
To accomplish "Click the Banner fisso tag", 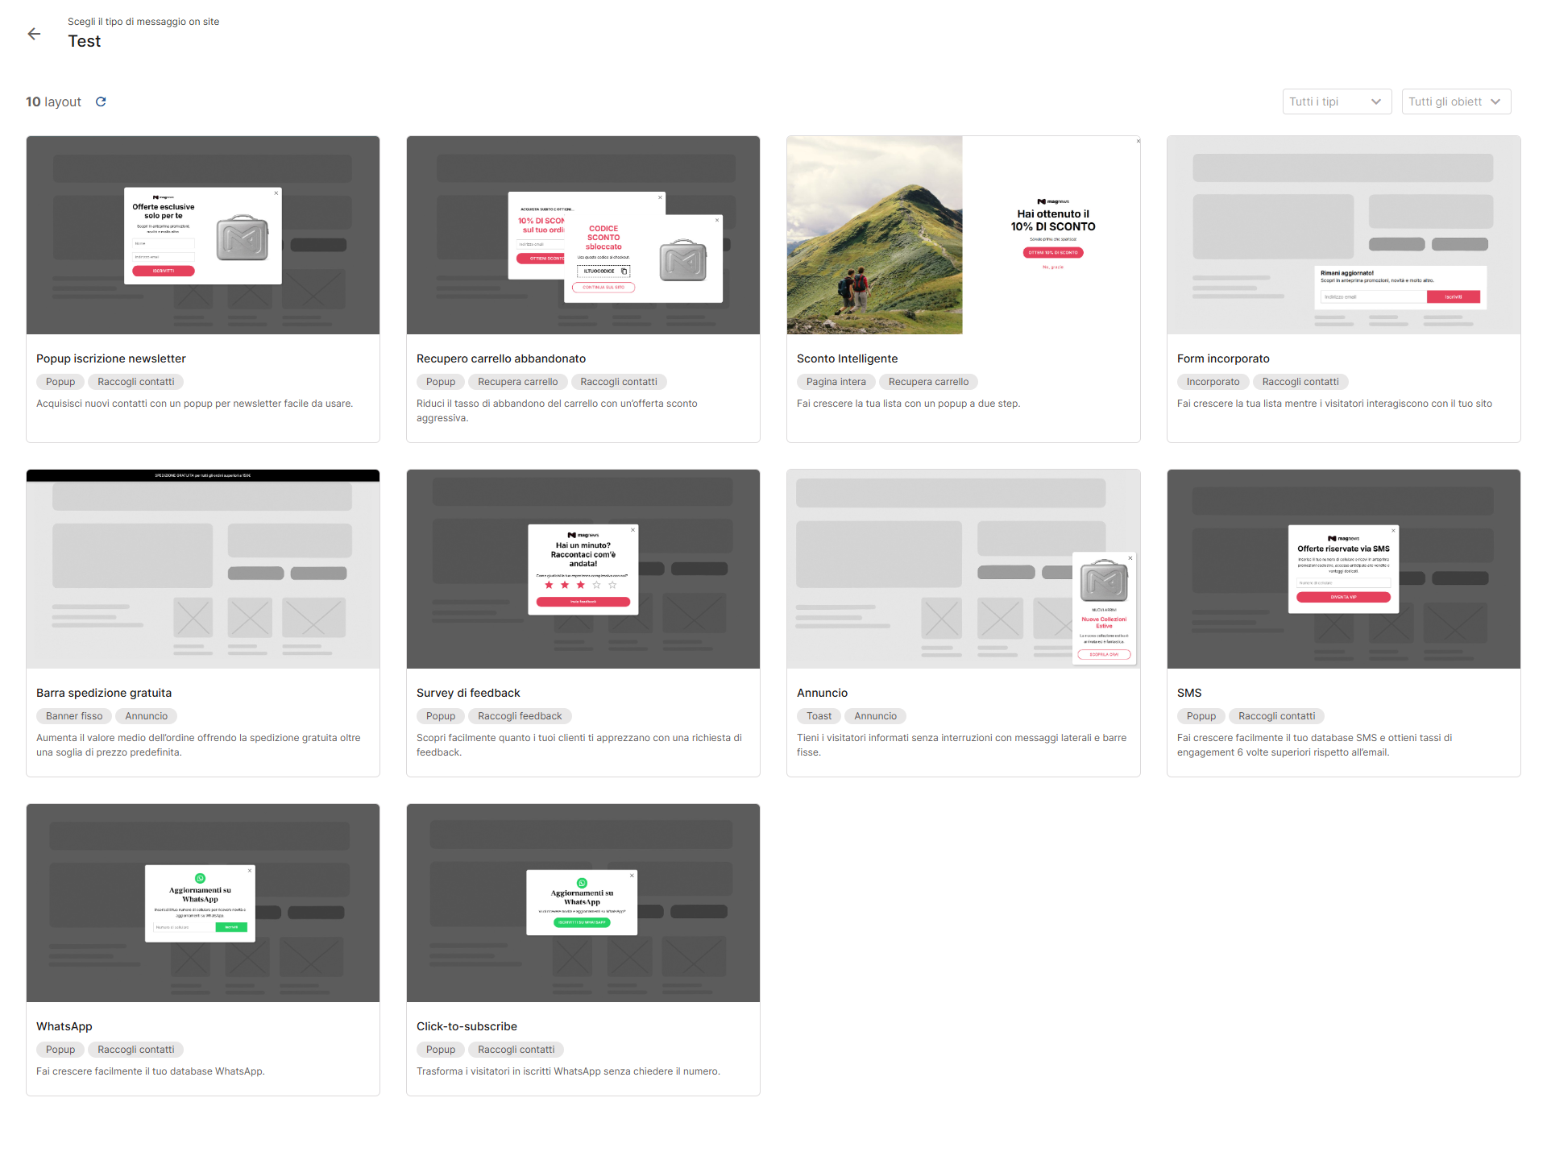I will (x=74, y=716).
